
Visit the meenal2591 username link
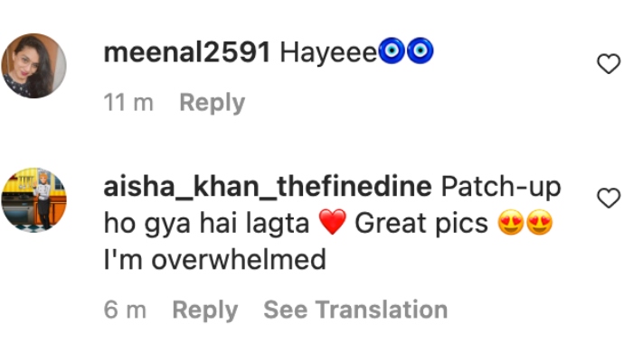pyautogui.click(x=187, y=52)
